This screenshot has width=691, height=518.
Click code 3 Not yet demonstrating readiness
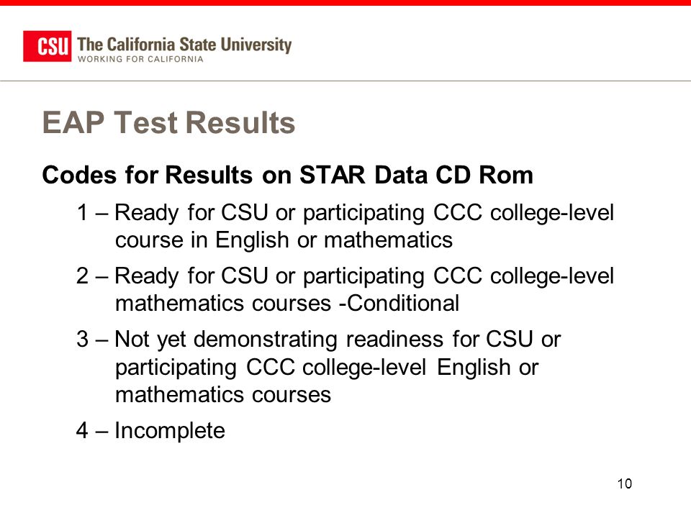tap(318, 340)
